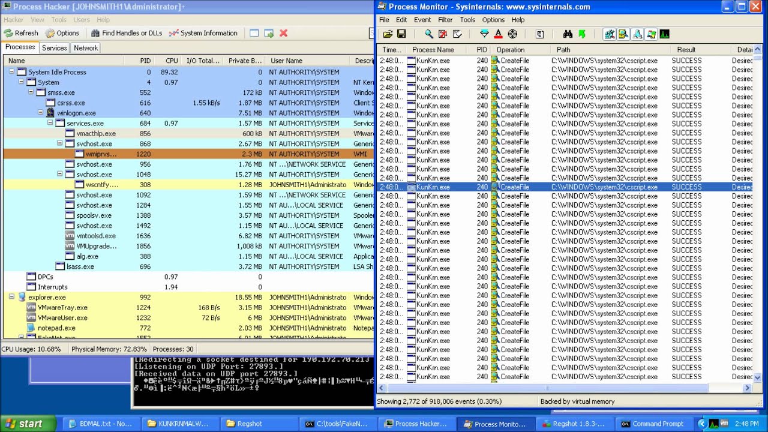Click the explorer.exe process icon

click(22, 297)
